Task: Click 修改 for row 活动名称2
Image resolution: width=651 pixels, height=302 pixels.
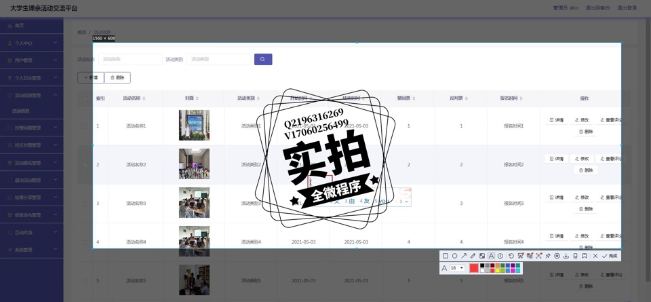Action: (582, 159)
